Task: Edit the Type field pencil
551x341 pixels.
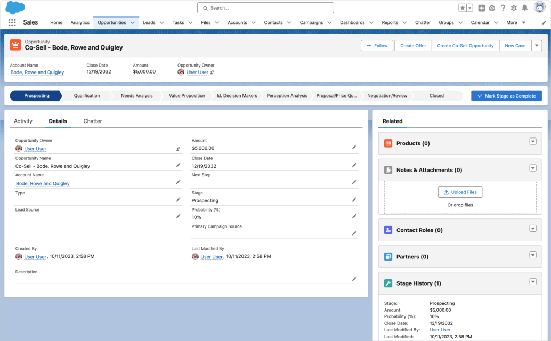Action: click(178, 199)
